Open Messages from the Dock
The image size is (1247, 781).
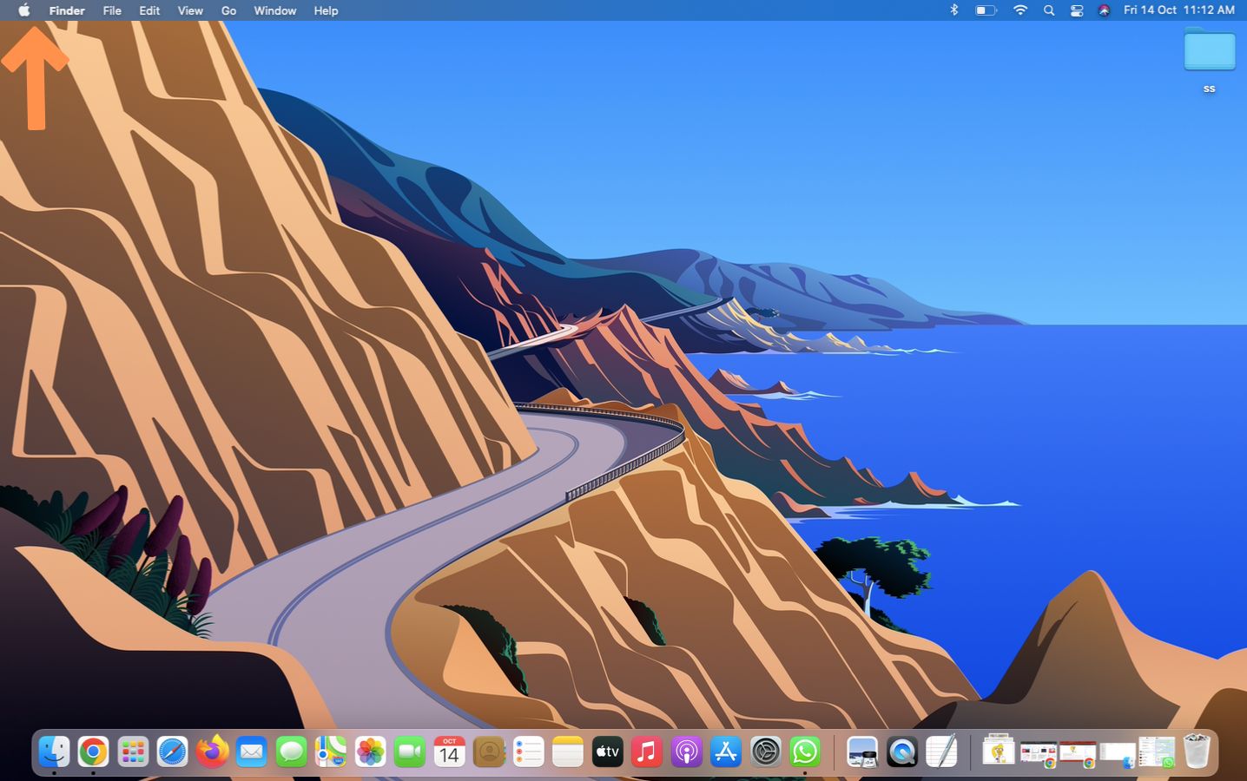[x=291, y=751]
